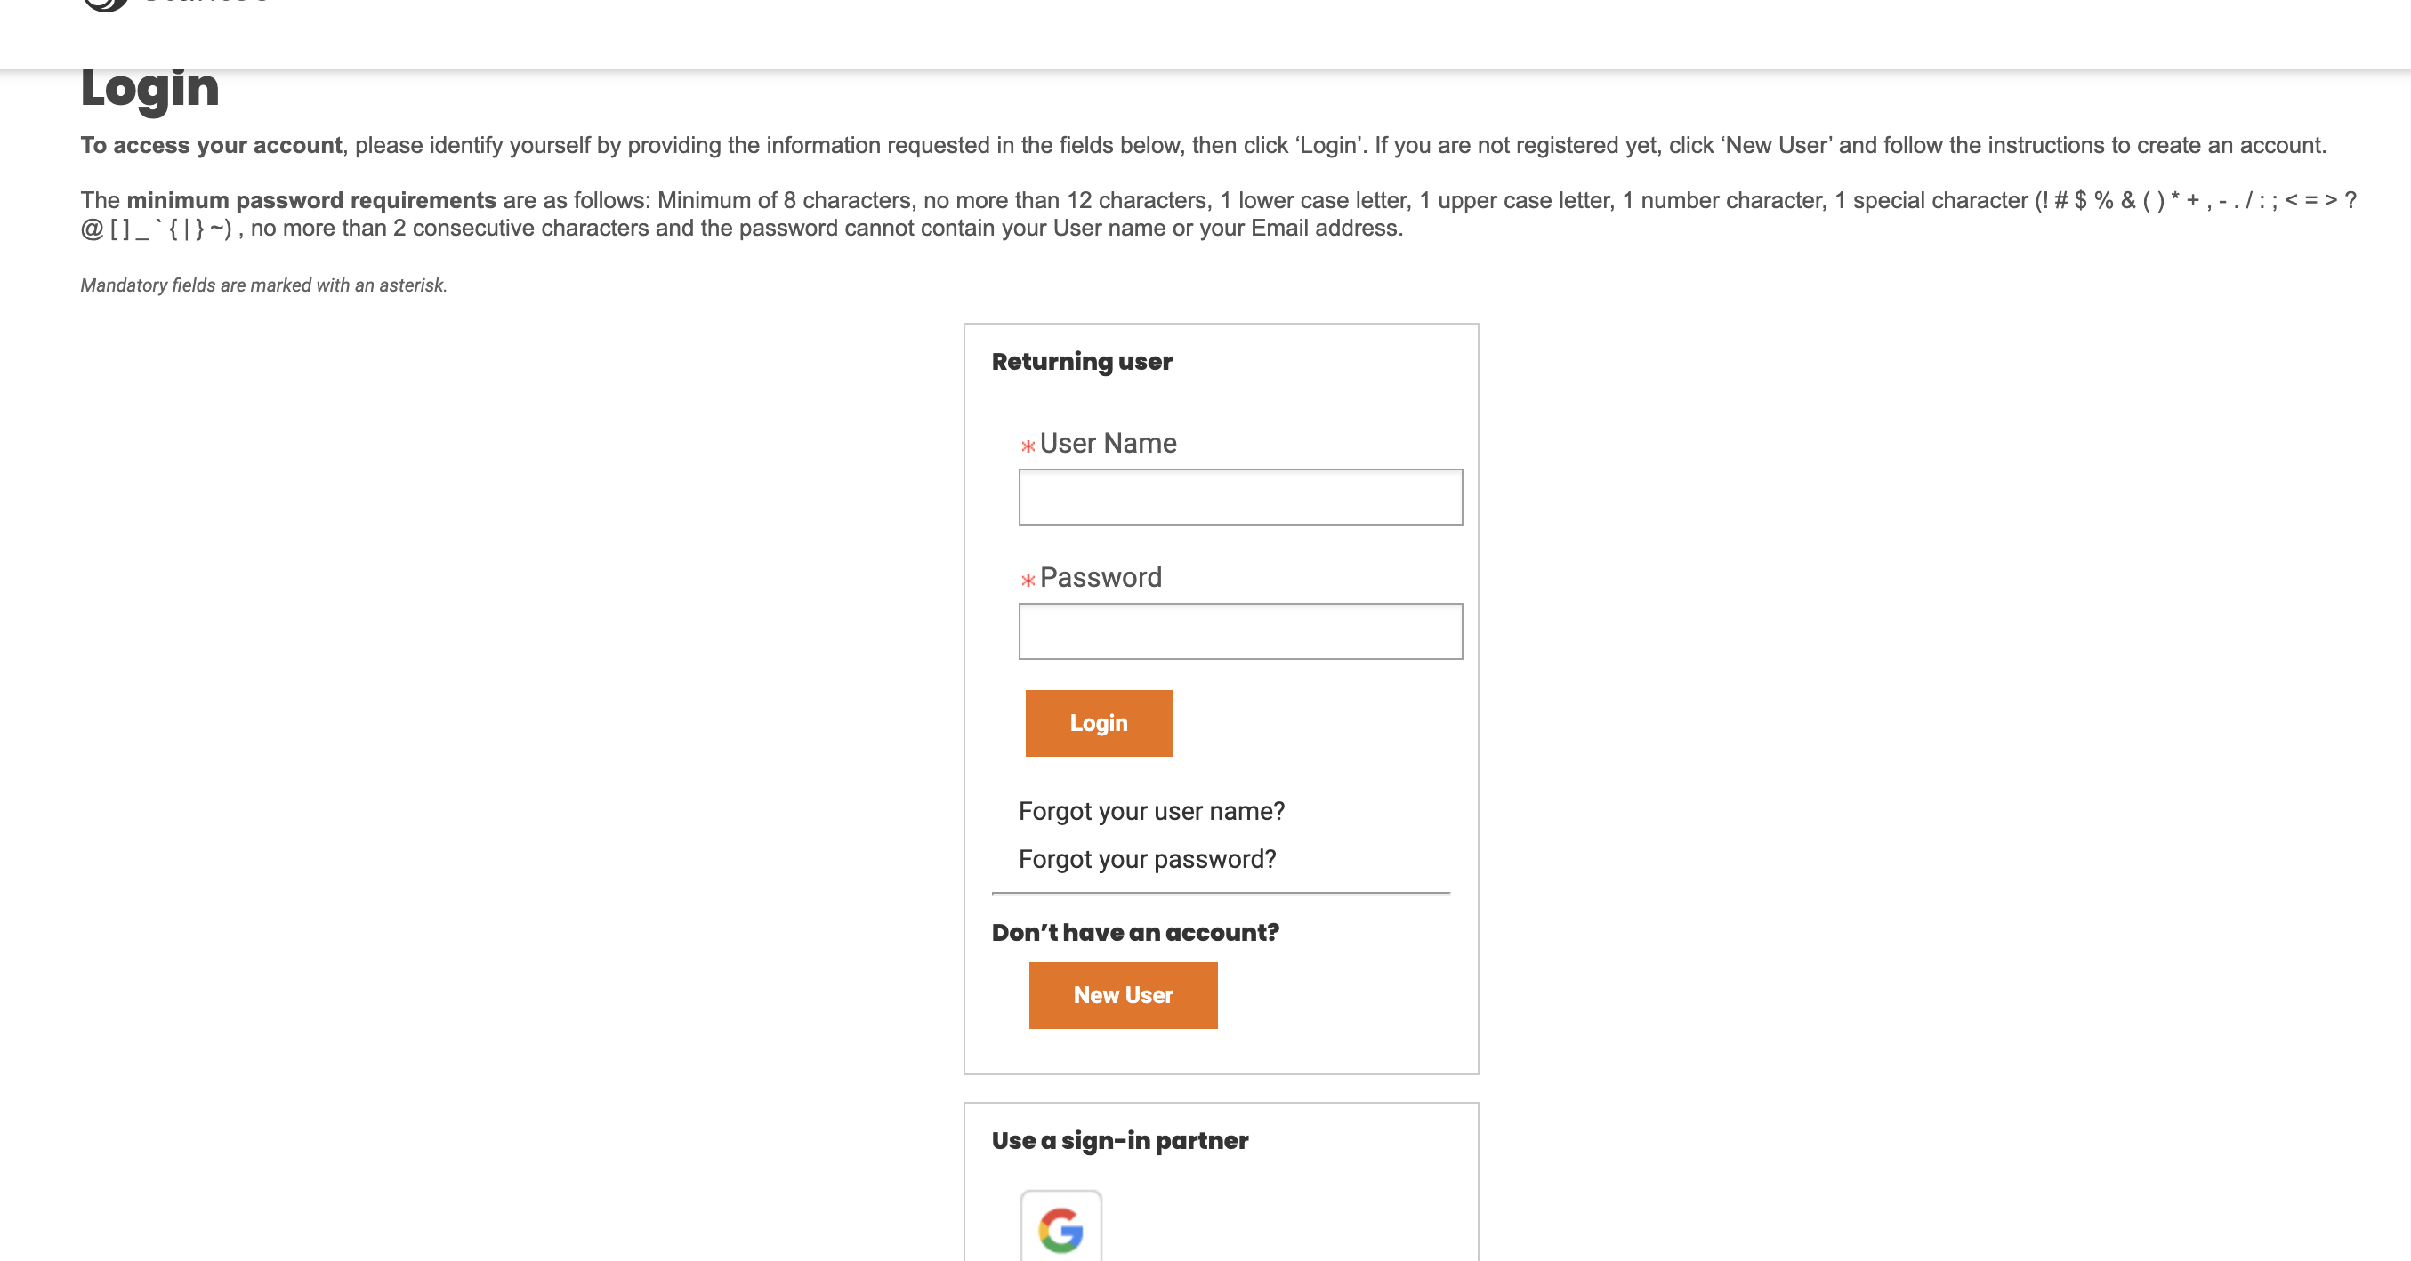Image resolution: width=2411 pixels, height=1261 pixels.
Task: Click the large 'Login' page title
Action: click(x=149, y=89)
